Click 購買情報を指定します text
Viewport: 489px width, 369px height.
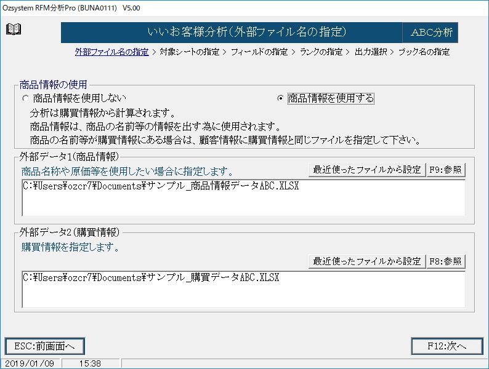pos(70,247)
